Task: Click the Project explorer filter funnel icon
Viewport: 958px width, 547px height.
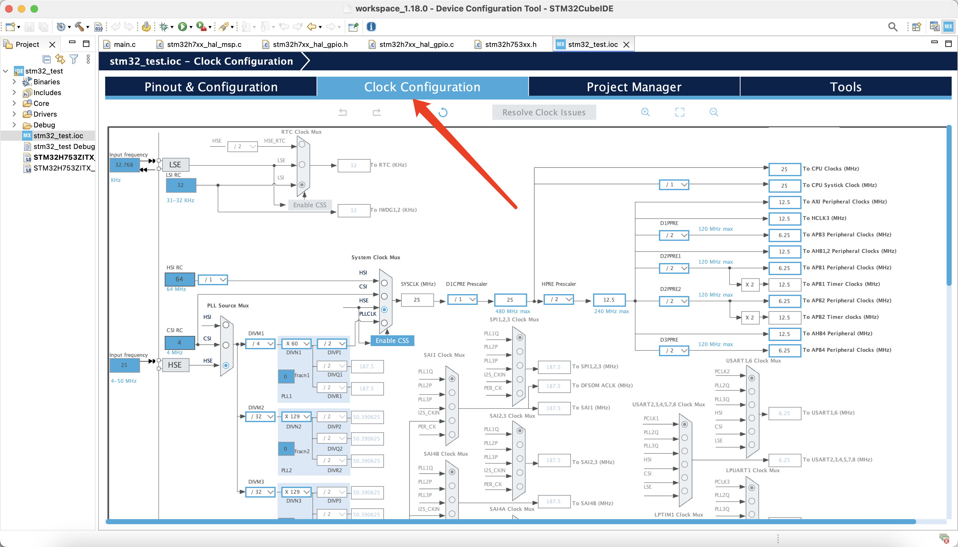Action: click(x=74, y=59)
